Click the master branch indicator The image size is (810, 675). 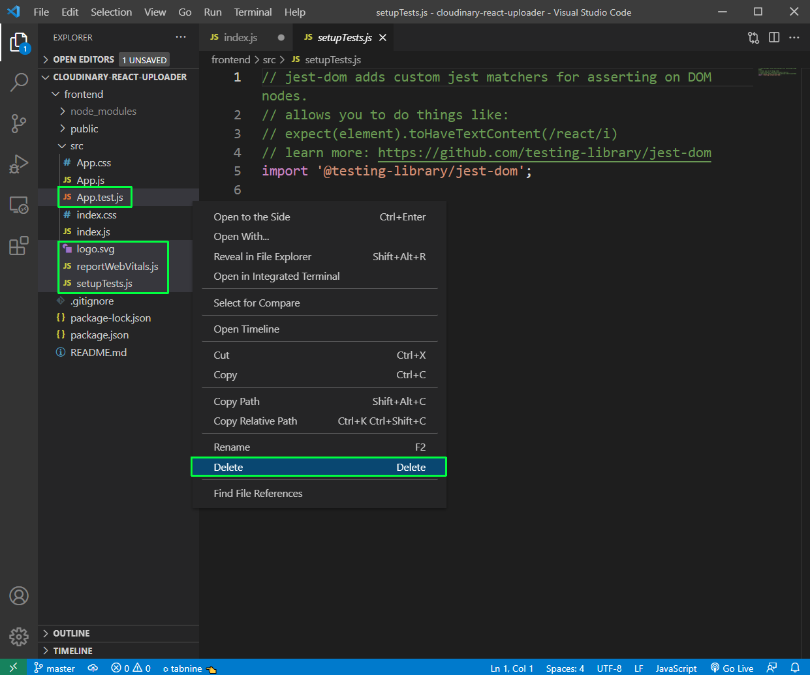(55, 668)
